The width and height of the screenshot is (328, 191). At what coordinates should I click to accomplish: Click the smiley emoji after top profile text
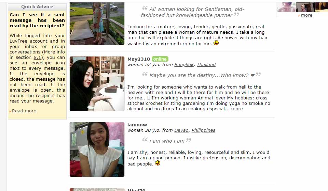(216, 43)
